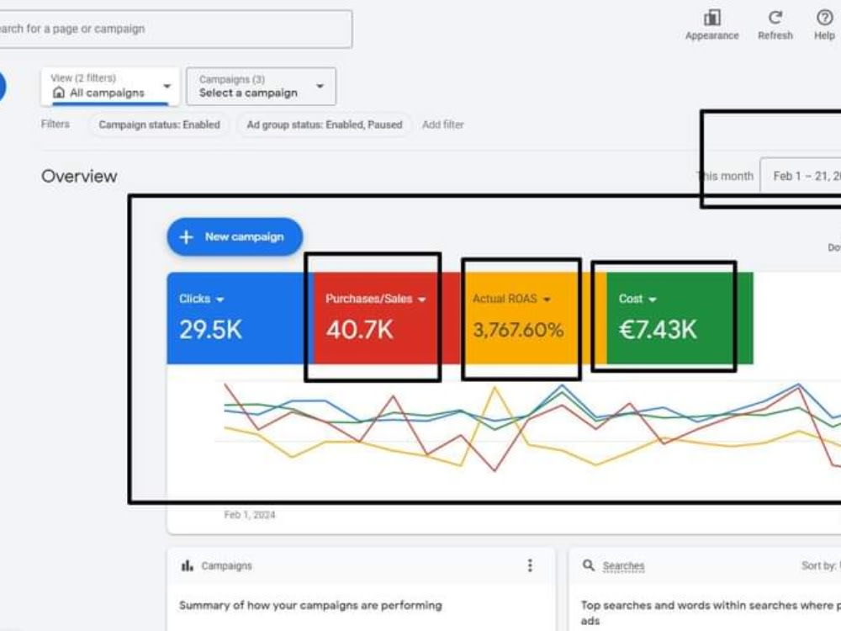Click the Feb 1, 2024 chart axis label

250,515
